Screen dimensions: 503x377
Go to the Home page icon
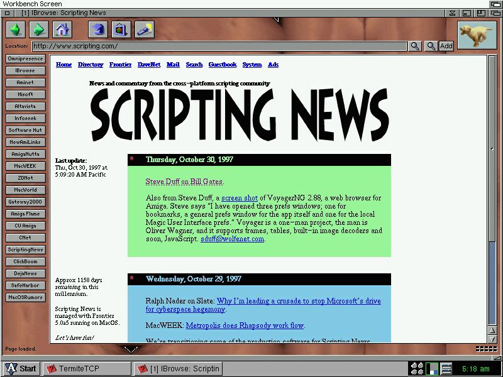61,29
